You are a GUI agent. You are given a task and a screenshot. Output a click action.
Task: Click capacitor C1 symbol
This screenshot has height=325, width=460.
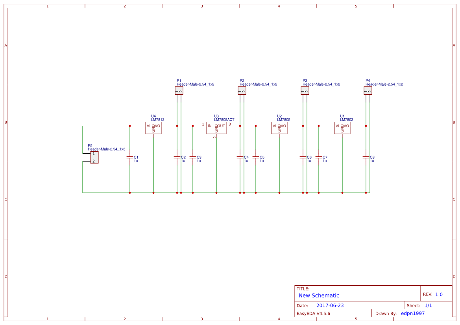click(x=130, y=157)
